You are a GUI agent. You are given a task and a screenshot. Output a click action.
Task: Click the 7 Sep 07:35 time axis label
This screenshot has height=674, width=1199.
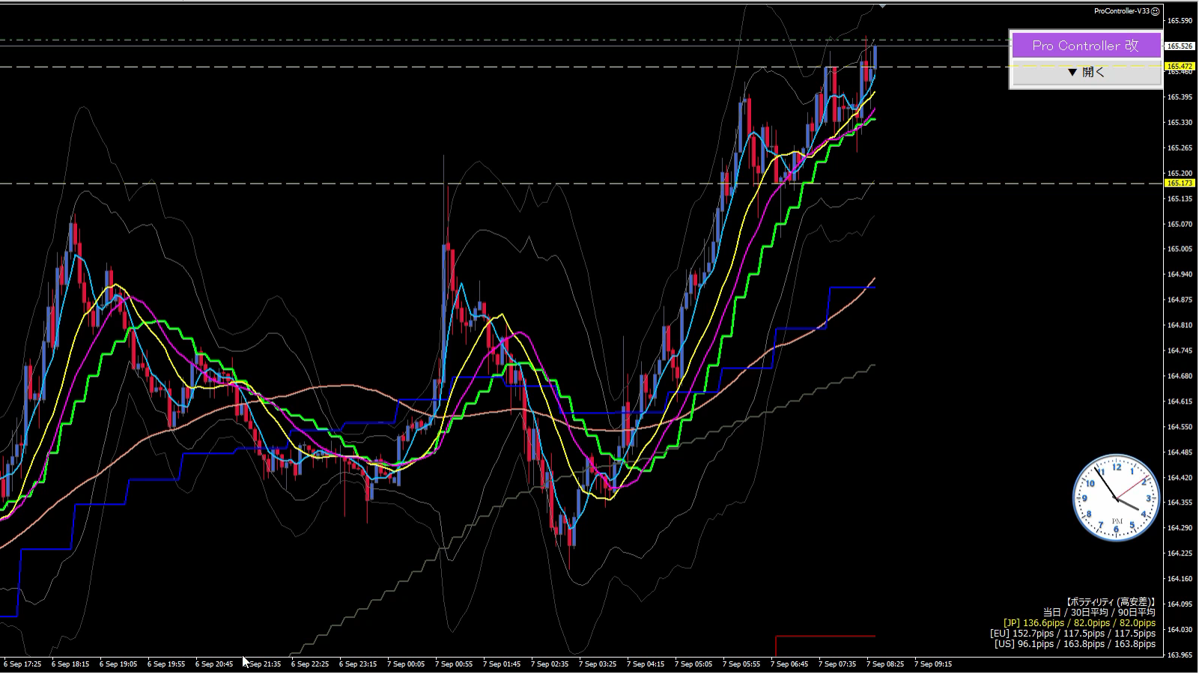[x=837, y=664]
